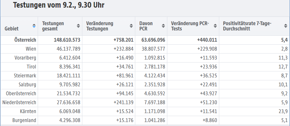Select the Salzburg row label
This screenshot has height=126, width=290.
(x=27, y=85)
